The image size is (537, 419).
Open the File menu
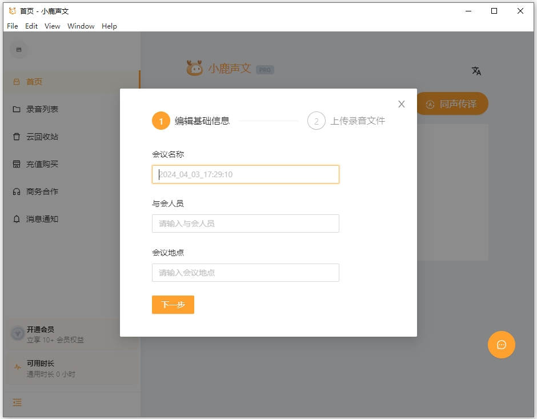(x=12, y=26)
